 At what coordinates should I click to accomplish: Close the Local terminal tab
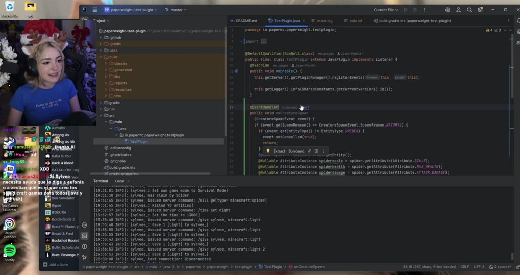pyautogui.click(x=129, y=181)
